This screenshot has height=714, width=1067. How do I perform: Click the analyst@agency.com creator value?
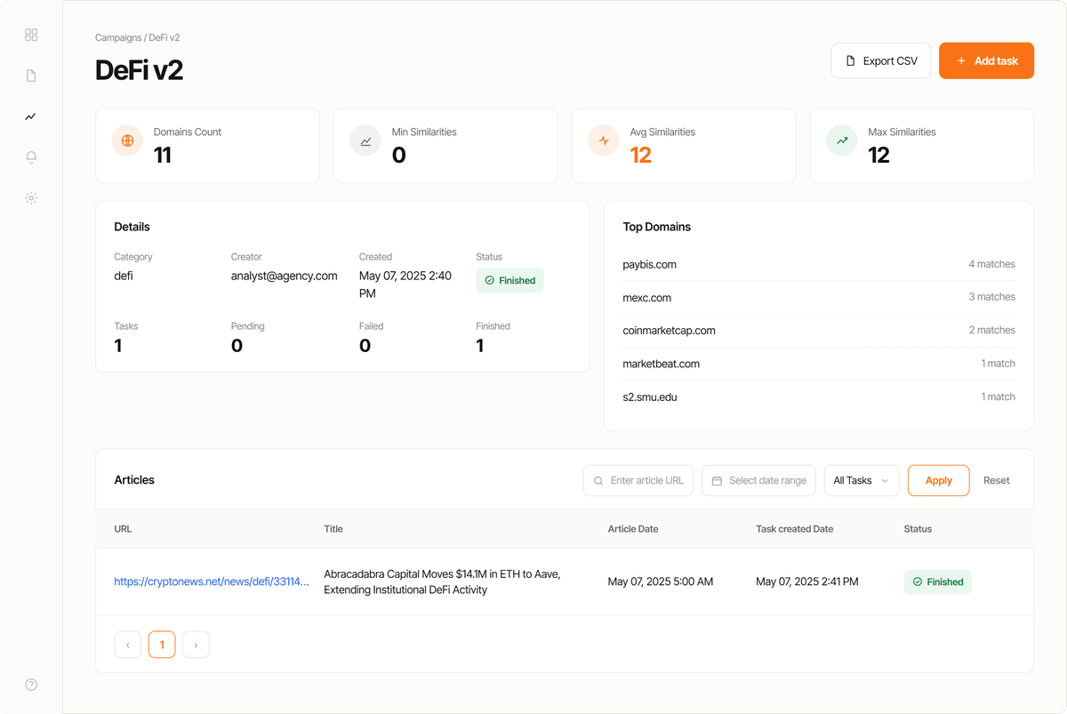tap(285, 276)
